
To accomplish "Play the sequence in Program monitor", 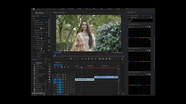I will (x=89, y=59).
